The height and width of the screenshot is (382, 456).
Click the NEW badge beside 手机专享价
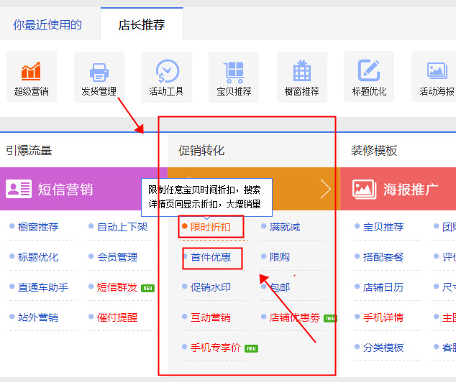[x=251, y=348]
